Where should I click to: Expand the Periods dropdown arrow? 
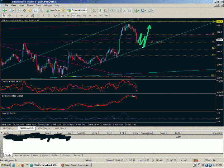click(x=145, y=10)
